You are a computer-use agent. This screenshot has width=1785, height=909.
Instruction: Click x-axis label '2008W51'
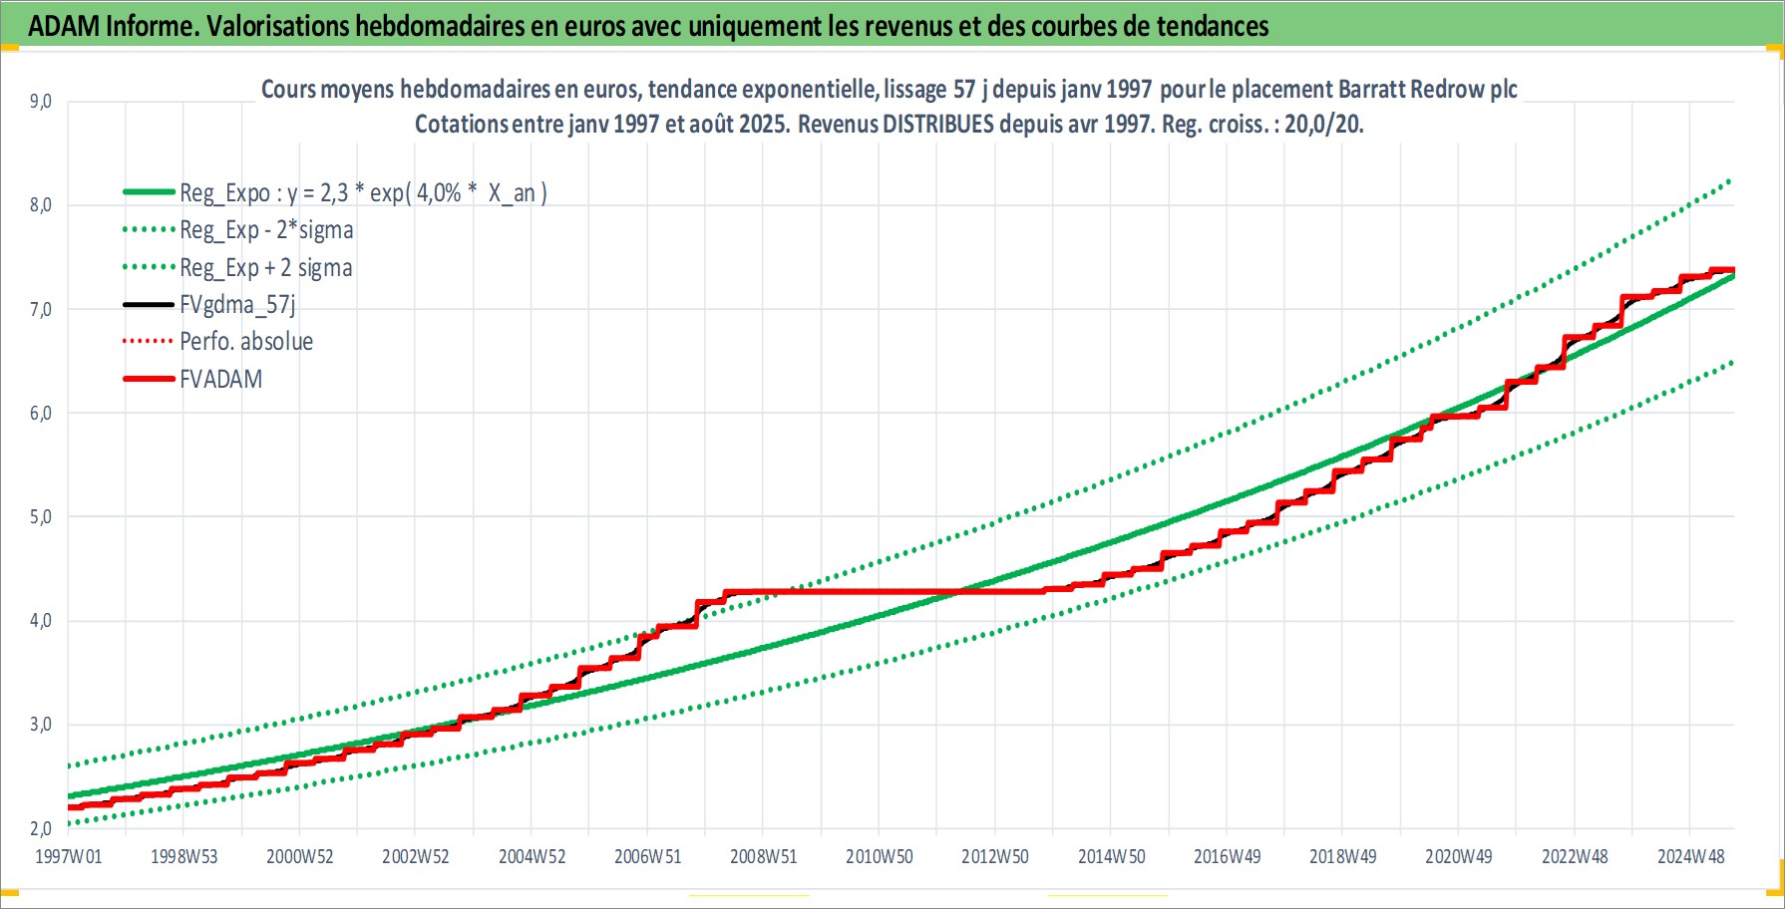point(764,856)
